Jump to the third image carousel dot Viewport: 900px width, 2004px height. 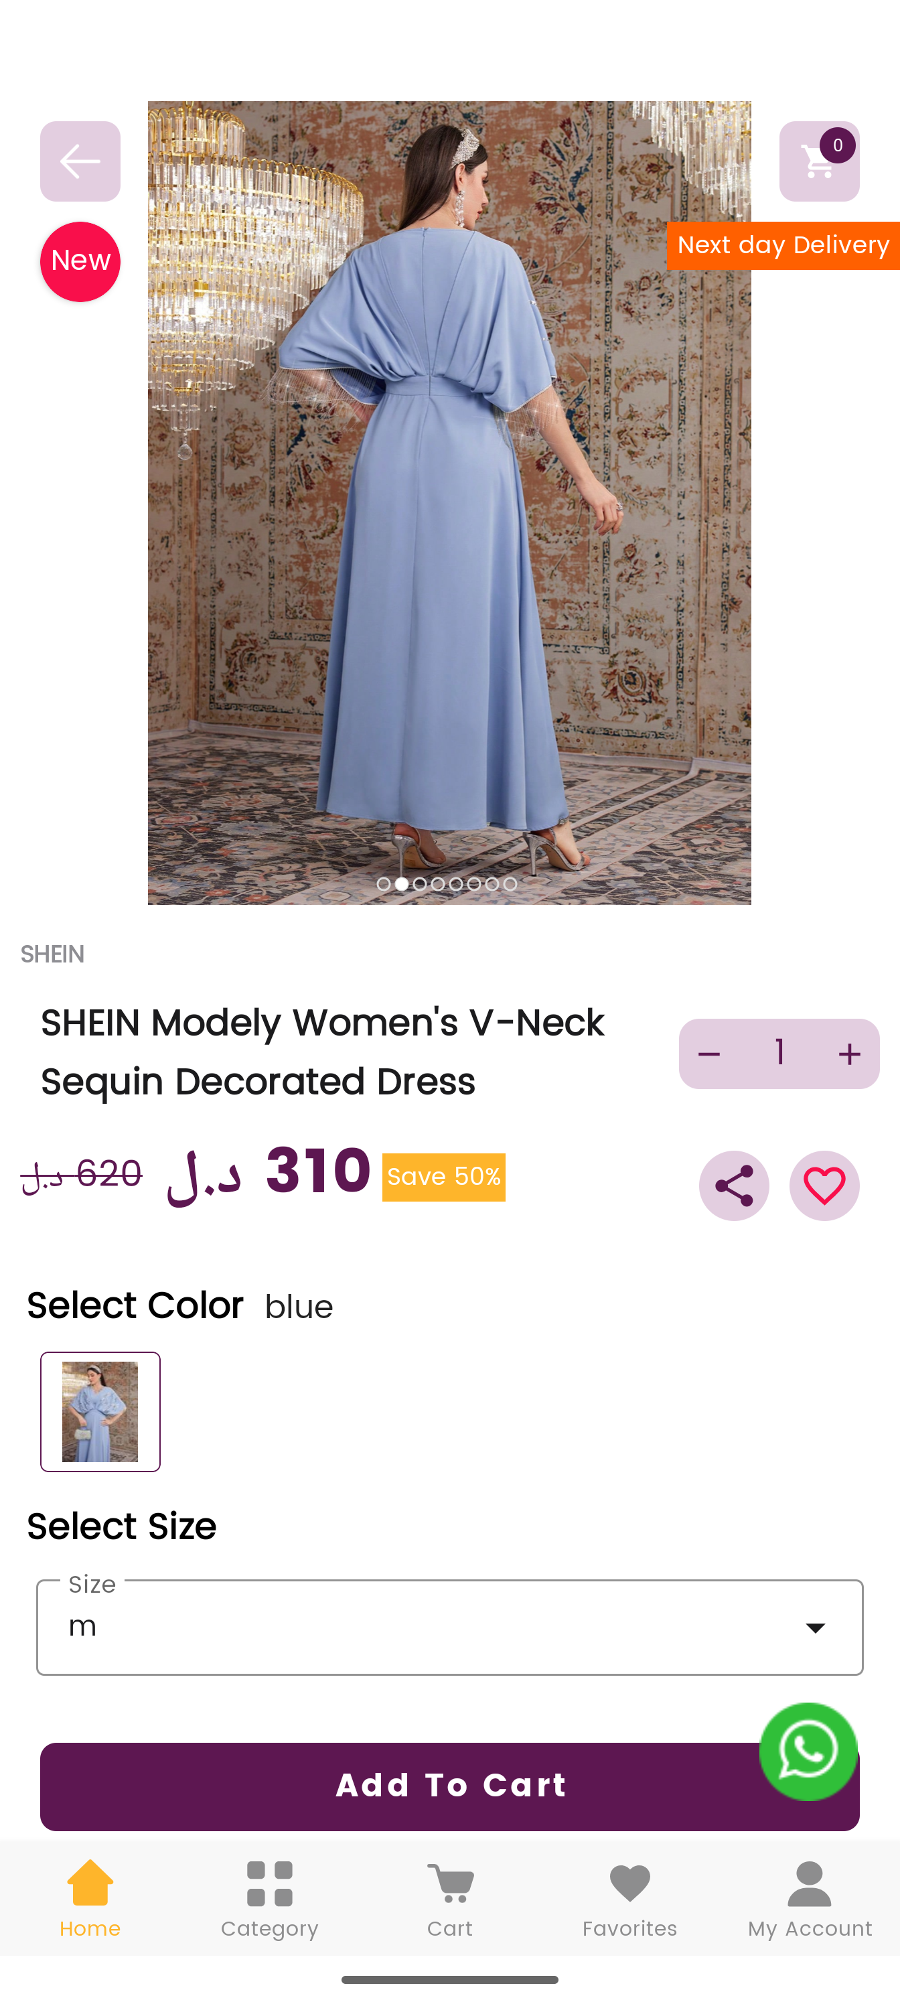(x=420, y=883)
